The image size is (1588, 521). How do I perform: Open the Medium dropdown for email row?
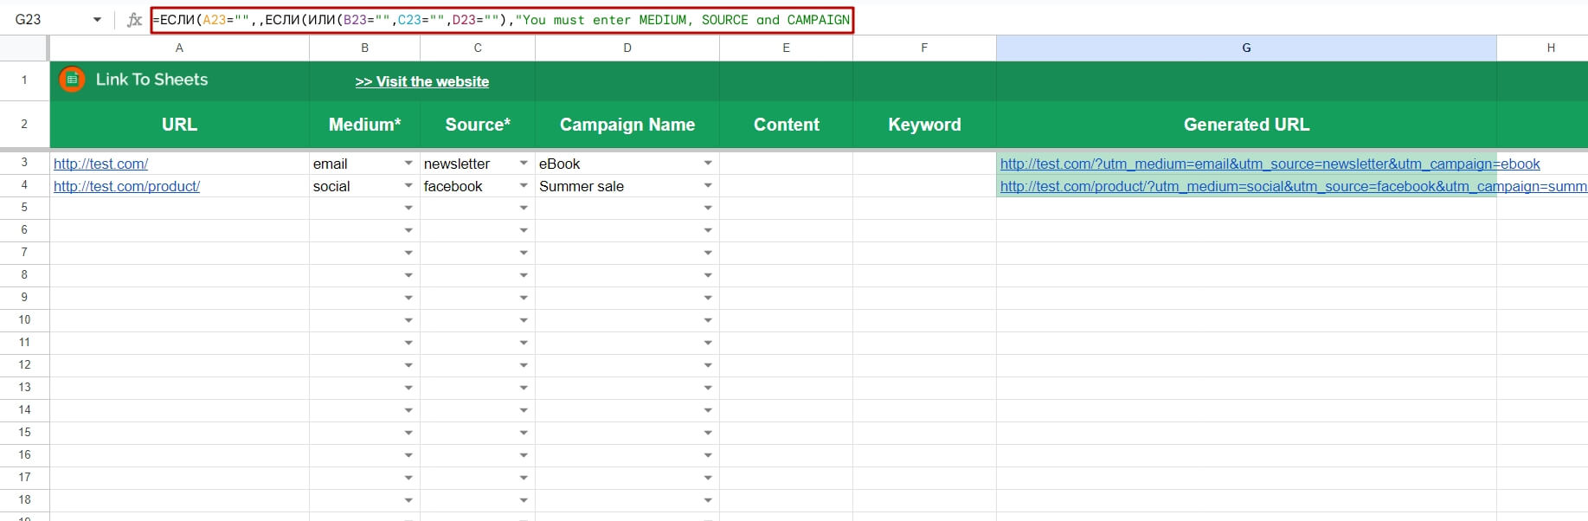tap(408, 164)
